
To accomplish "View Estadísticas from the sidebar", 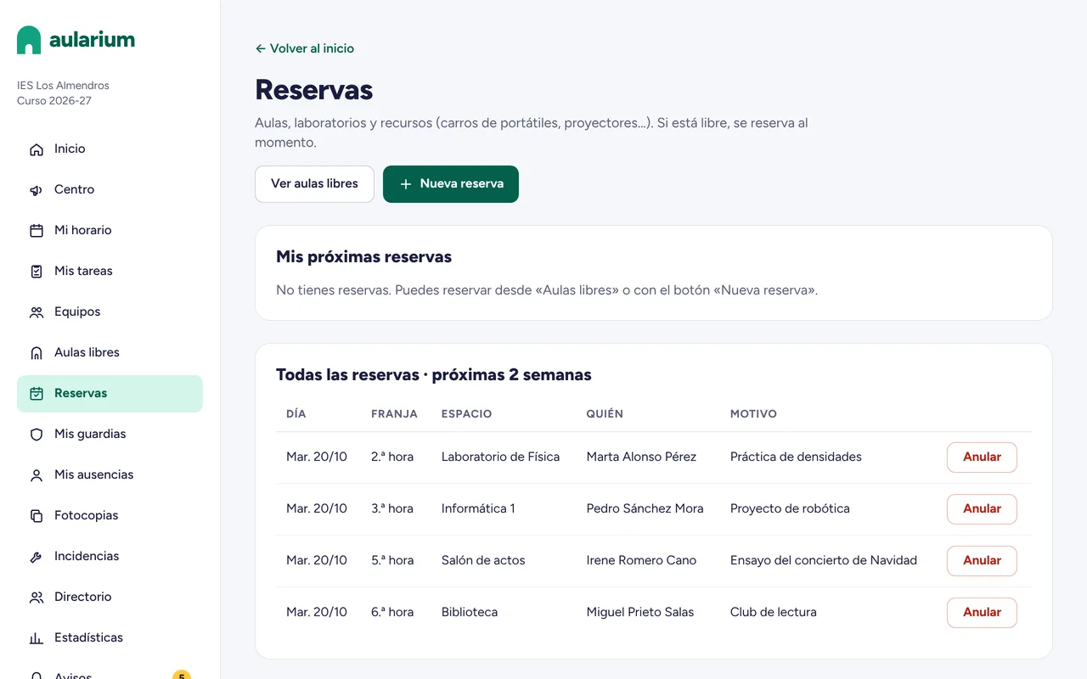I will [110, 638].
